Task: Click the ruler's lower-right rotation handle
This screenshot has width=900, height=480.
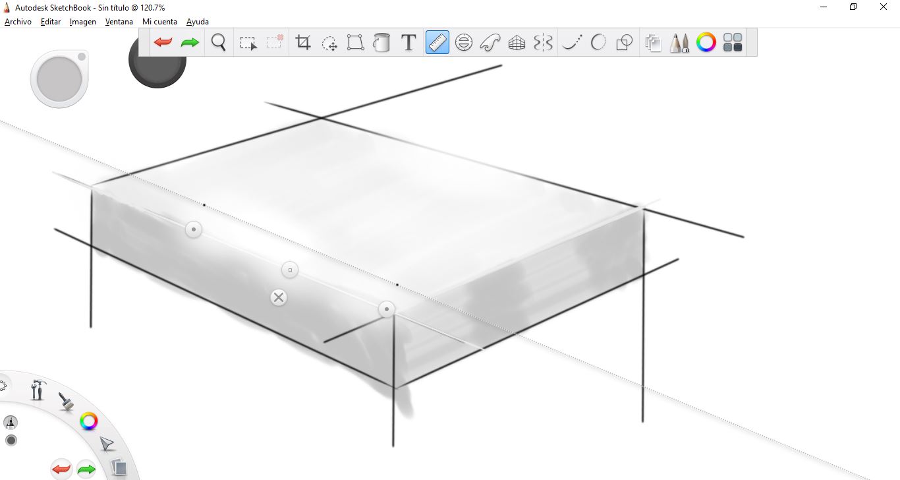Action: tap(387, 309)
